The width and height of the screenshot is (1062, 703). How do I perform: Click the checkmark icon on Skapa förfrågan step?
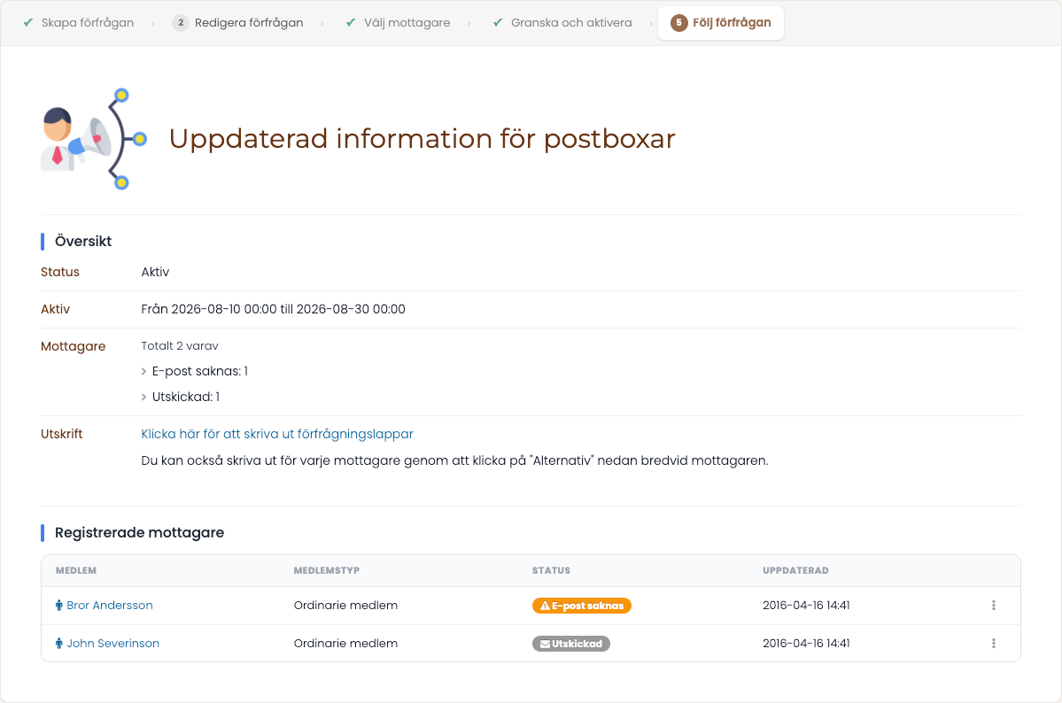(x=28, y=22)
